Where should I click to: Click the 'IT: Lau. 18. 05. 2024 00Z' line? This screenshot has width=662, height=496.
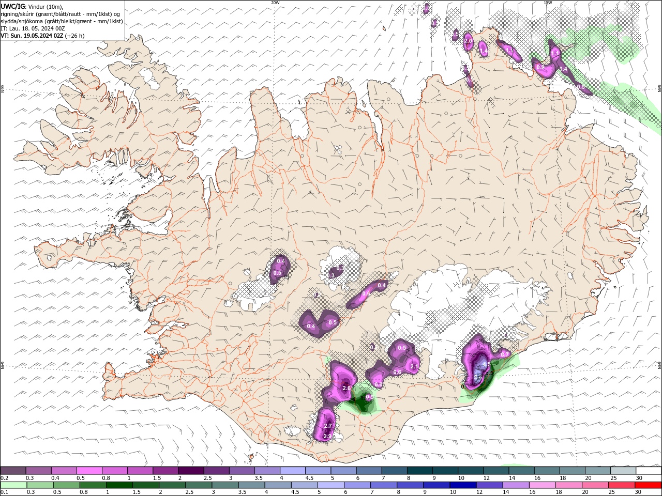(x=33, y=28)
